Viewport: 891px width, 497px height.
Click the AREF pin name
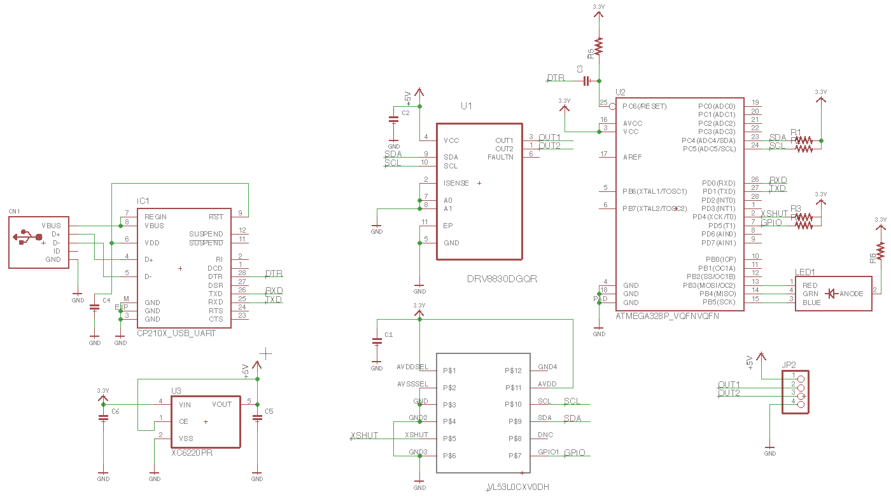(633, 157)
